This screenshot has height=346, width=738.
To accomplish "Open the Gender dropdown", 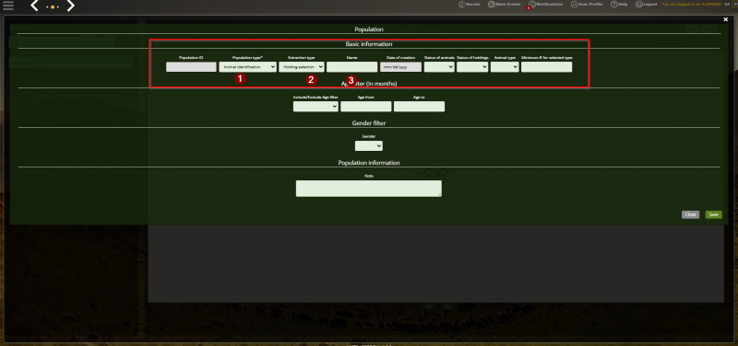I will click(x=368, y=146).
